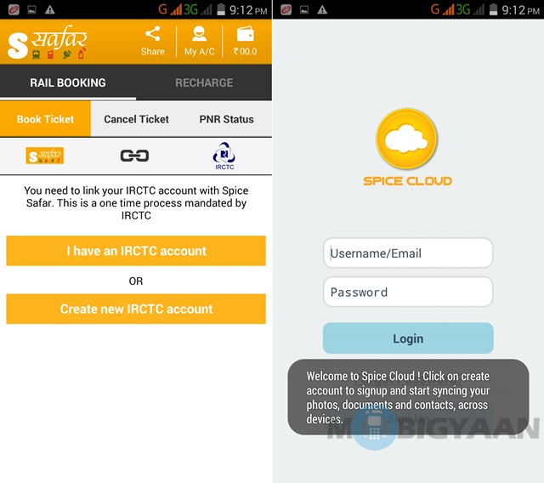
Task: Tap warning triangle in right status bar
Action: click(x=322, y=9)
